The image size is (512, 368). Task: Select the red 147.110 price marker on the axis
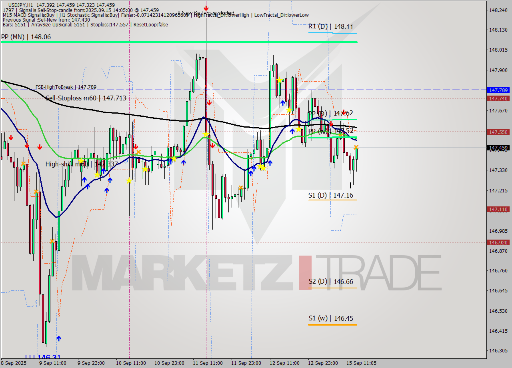click(498, 210)
